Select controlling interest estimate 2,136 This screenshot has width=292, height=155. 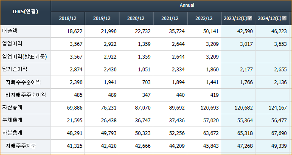(280, 82)
